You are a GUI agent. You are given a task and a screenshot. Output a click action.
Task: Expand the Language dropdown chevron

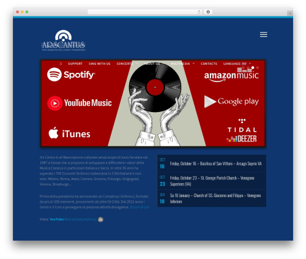click(x=250, y=64)
